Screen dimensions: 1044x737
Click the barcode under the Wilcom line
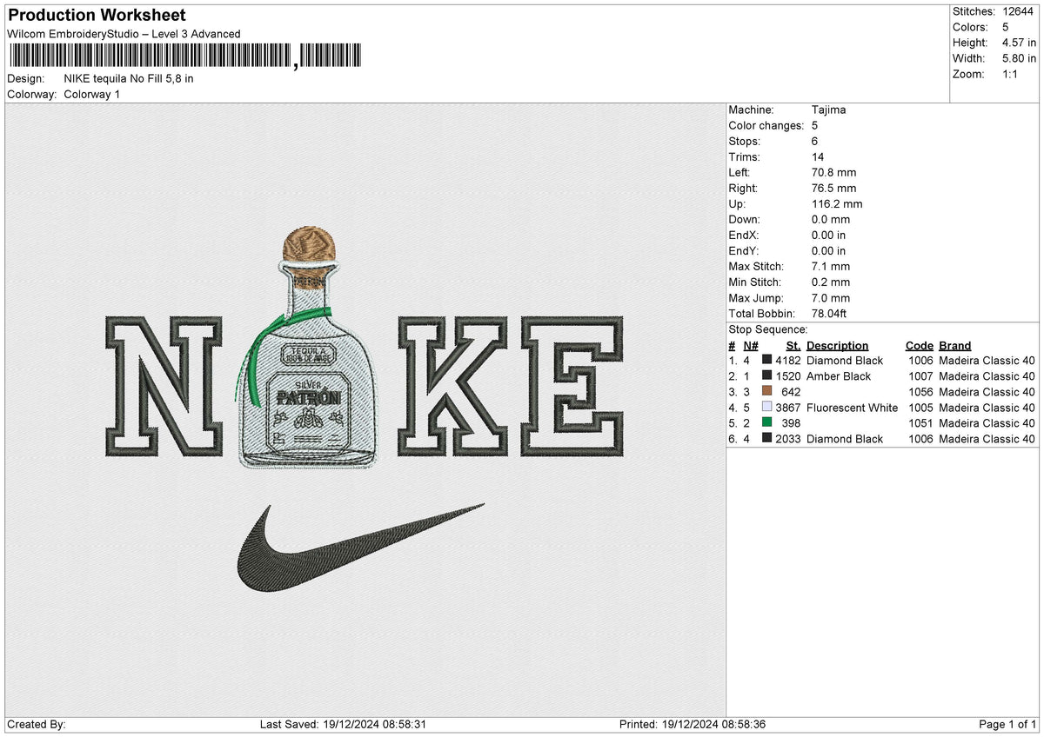186,56
